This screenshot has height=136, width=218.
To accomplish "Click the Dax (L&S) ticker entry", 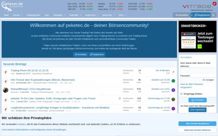I will [x=80, y=4].
